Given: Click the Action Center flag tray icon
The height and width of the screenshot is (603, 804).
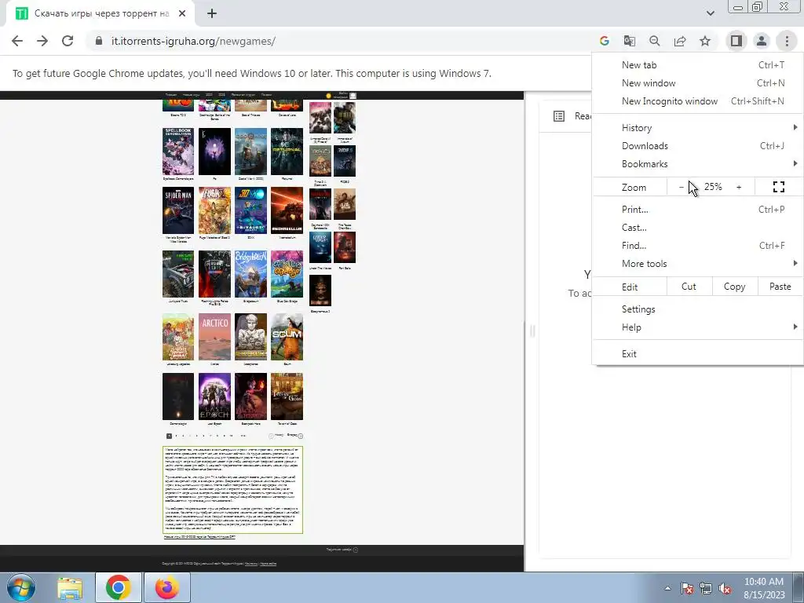Looking at the screenshot, I should click(687, 588).
